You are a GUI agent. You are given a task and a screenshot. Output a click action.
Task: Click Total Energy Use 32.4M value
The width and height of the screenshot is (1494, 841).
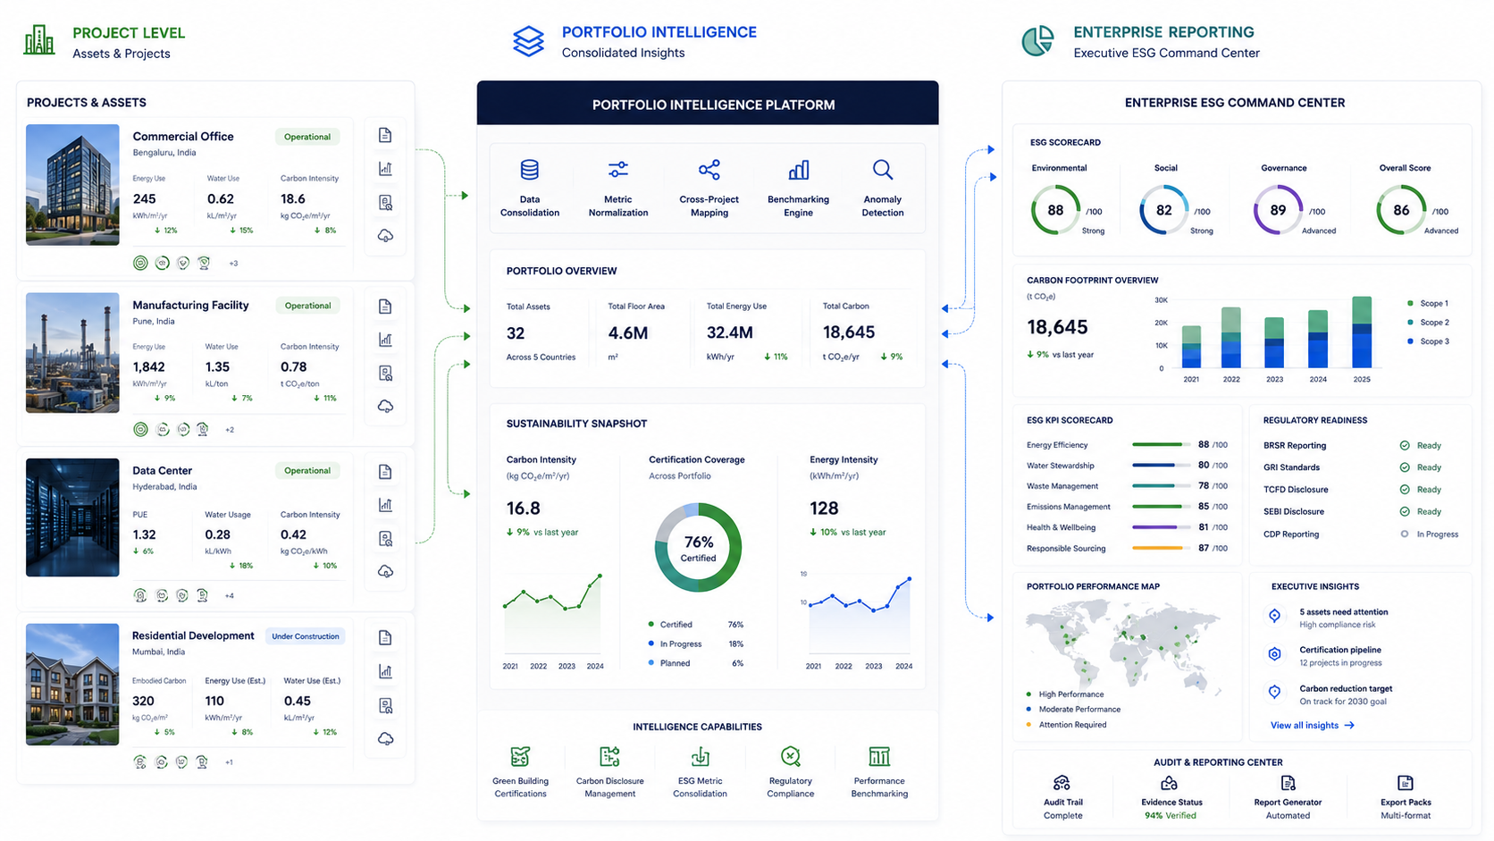tap(730, 332)
